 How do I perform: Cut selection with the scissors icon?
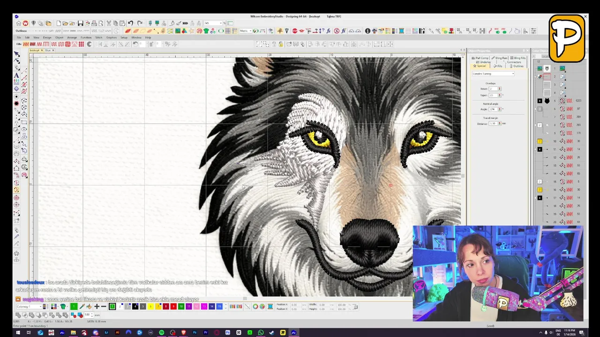(109, 23)
